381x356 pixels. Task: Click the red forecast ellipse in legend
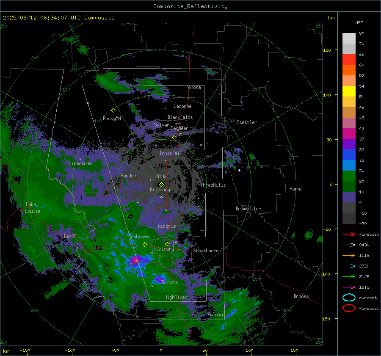tap(349, 308)
